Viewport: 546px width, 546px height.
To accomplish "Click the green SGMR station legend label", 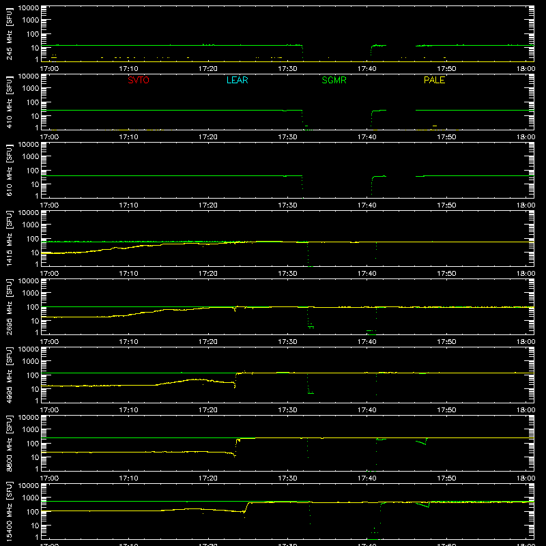I will [x=334, y=80].
